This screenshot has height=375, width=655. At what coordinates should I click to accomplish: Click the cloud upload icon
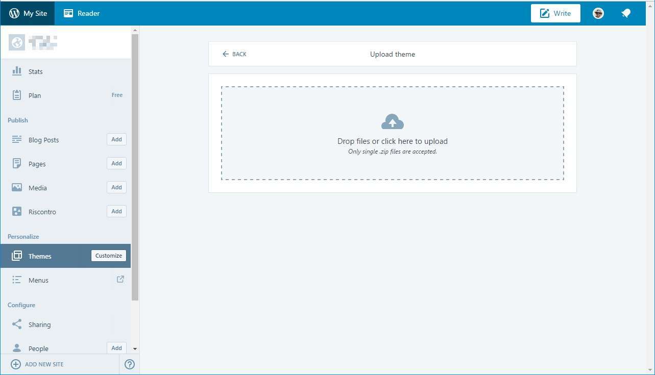pyautogui.click(x=392, y=122)
